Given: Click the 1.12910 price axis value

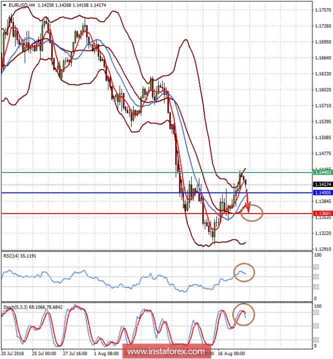Looking at the screenshot, I should [323, 249].
